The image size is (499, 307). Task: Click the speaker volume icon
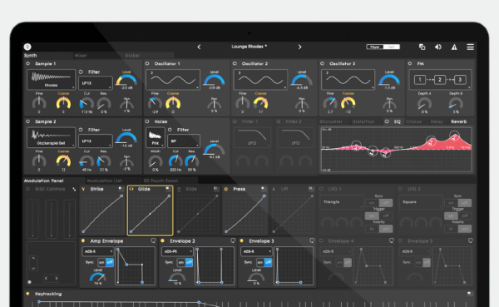coord(438,47)
